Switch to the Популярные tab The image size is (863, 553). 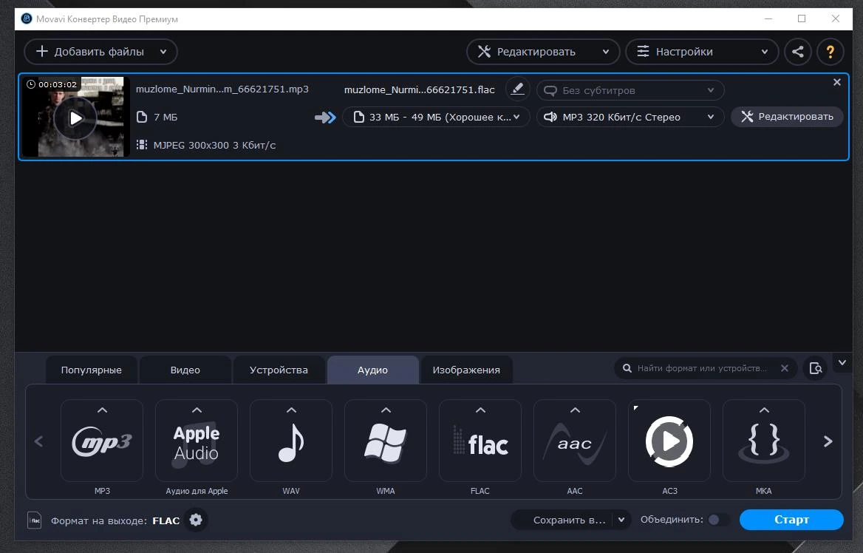pyautogui.click(x=92, y=370)
